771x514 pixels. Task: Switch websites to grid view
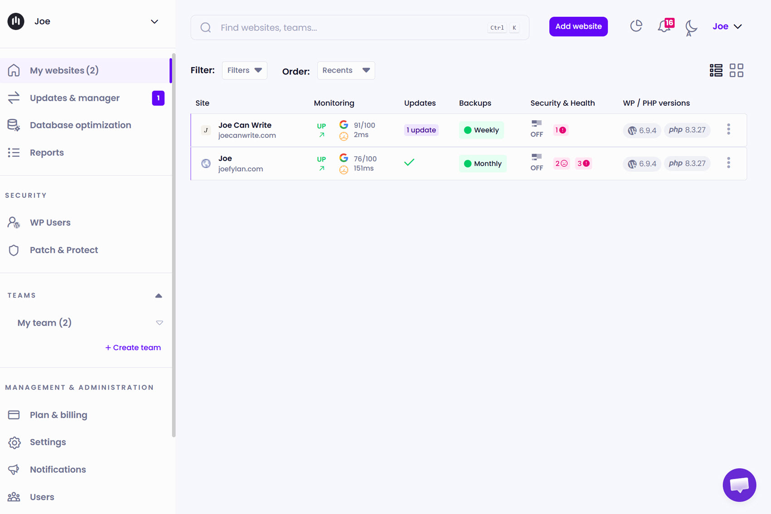737,70
